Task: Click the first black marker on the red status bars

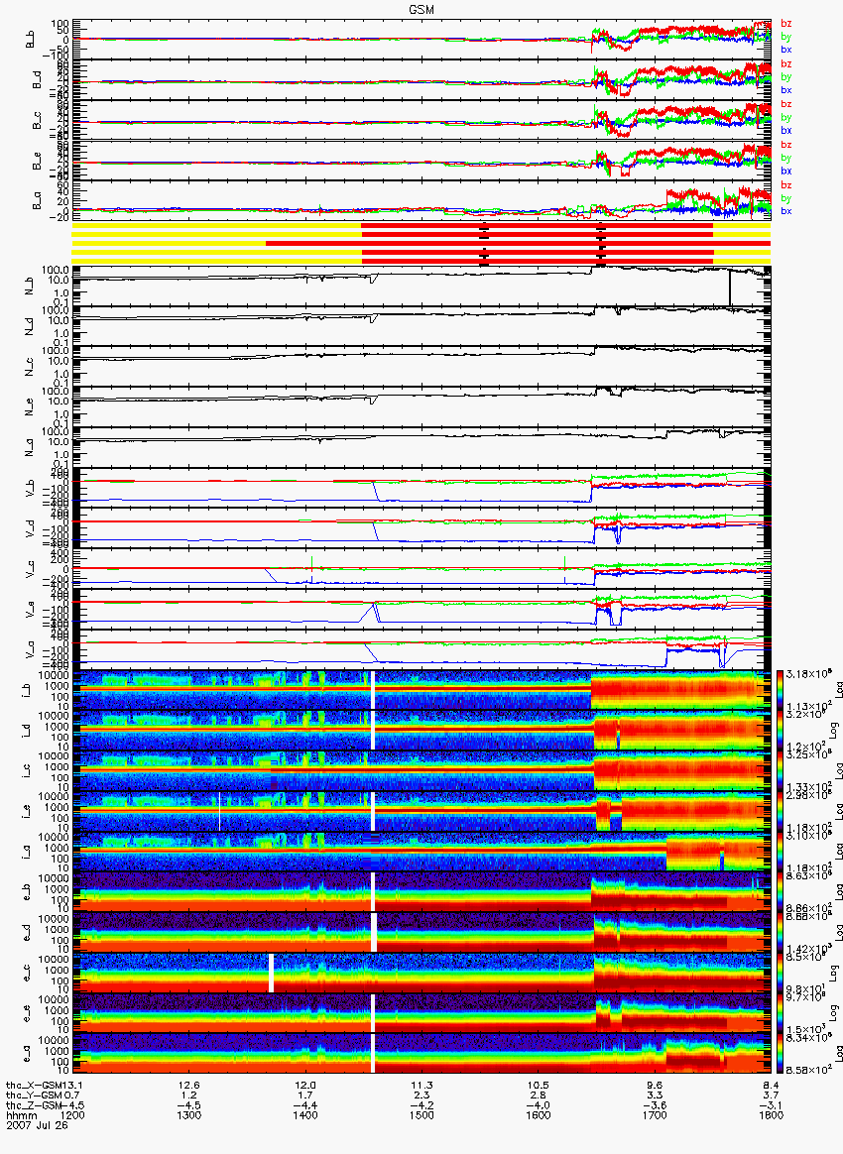Action: tap(484, 243)
